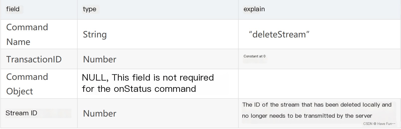The width and height of the screenshot is (401, 129).
Task: Select the Stream ID field cell
Action: point(21,113)
